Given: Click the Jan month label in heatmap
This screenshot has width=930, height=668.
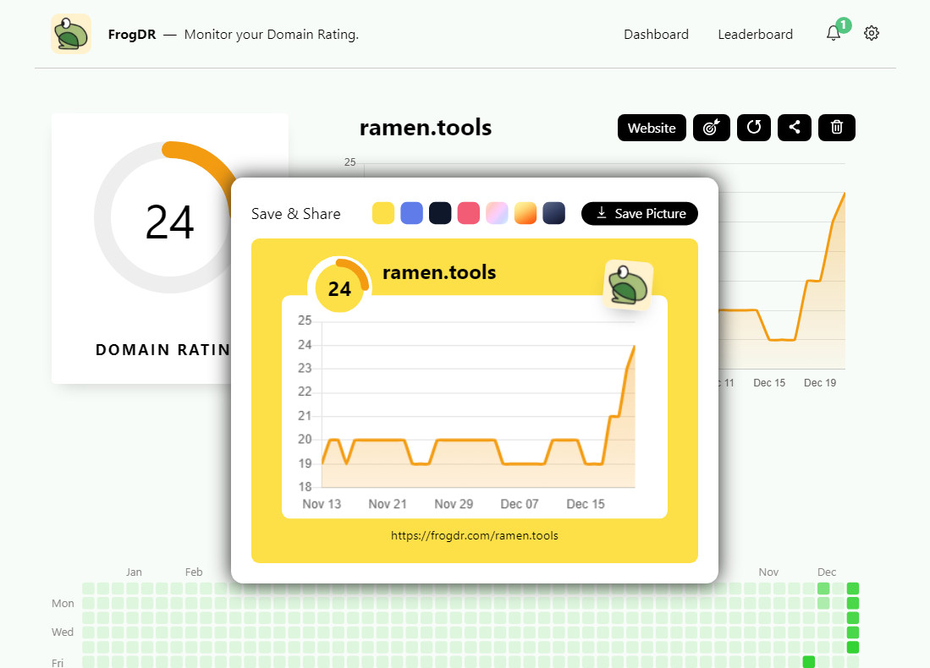Looking at the screenshot, I should pos(134,572).
